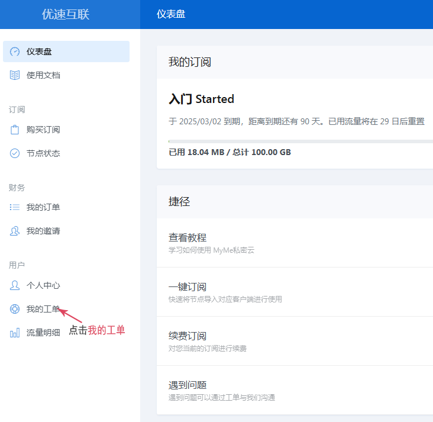Viewport: 433px width, 422px height.
Task: Open 遇到问题 shortcut to contact support
Action: pos(188,385)
